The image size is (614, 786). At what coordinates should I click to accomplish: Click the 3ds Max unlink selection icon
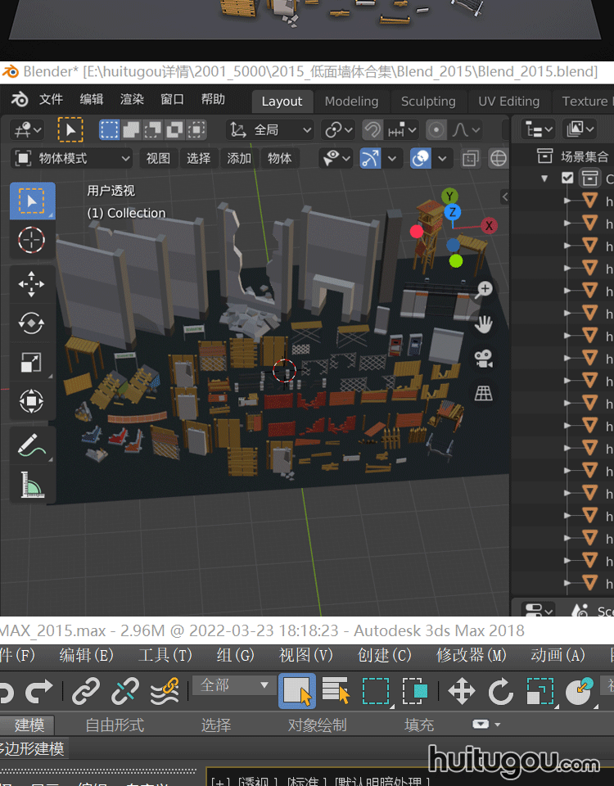click(124, 691)
